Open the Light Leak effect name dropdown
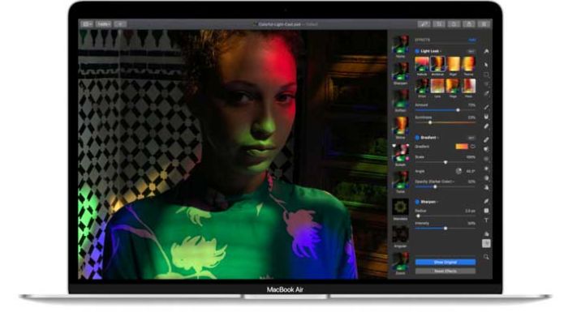Screen dimensions: 568x312 tap(431, 51)
